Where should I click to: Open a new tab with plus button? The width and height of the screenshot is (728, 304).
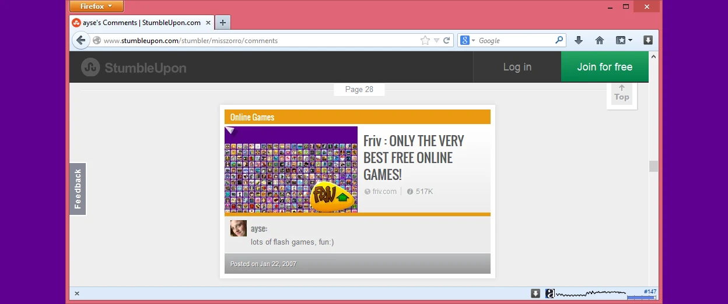(x=223, y=23)
